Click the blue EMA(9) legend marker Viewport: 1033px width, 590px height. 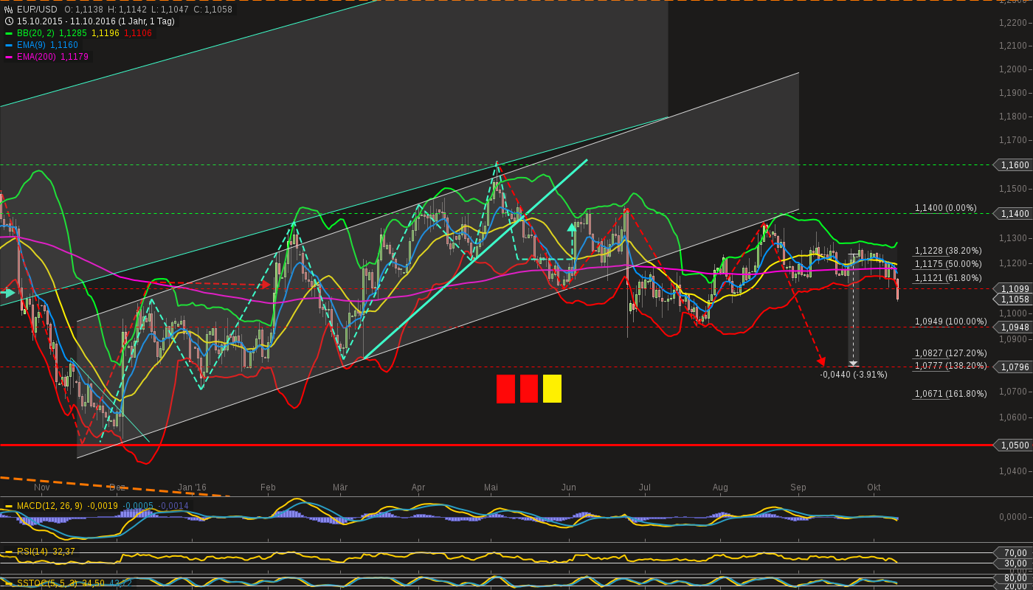(9, 45)
